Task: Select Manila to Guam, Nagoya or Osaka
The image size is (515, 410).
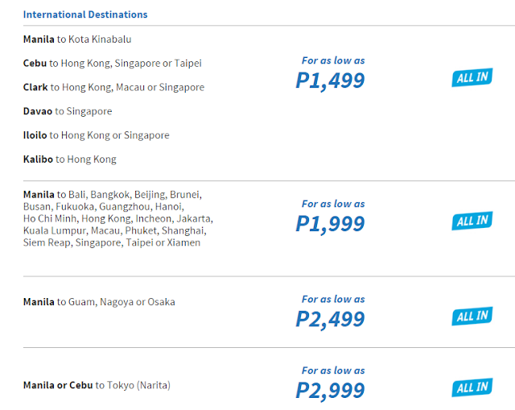Action: [x=99, y=302]
